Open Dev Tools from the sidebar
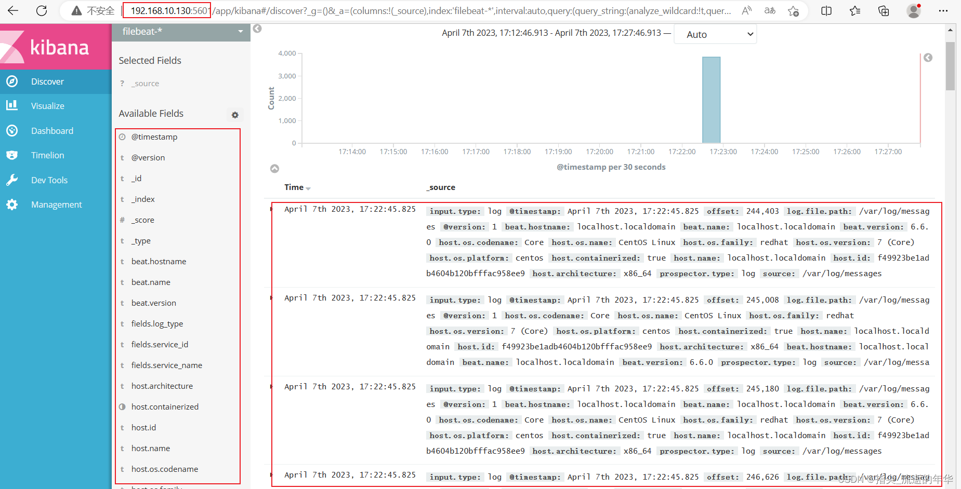The height and width of the screenshot is (489, 961). tap(56, 180)
